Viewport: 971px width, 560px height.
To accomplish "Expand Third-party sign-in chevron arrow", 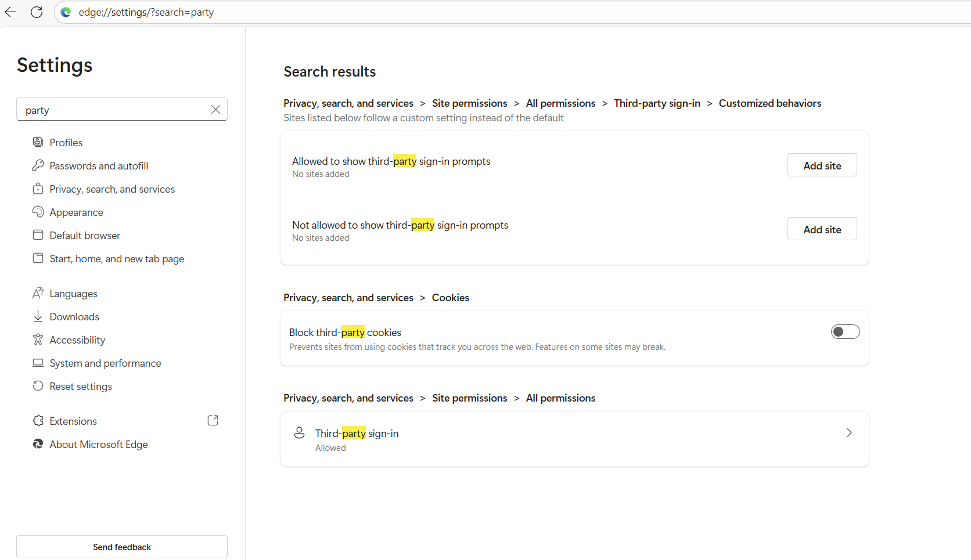I will tap(849, 433).
